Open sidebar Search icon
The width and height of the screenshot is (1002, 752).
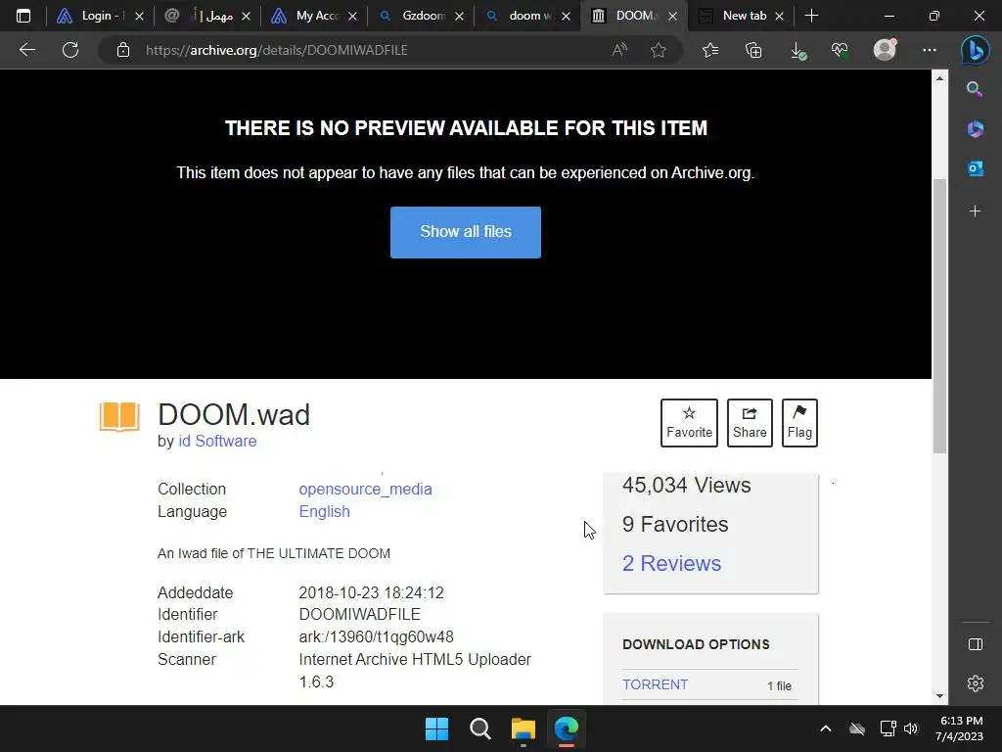click(x=975, y=89)
